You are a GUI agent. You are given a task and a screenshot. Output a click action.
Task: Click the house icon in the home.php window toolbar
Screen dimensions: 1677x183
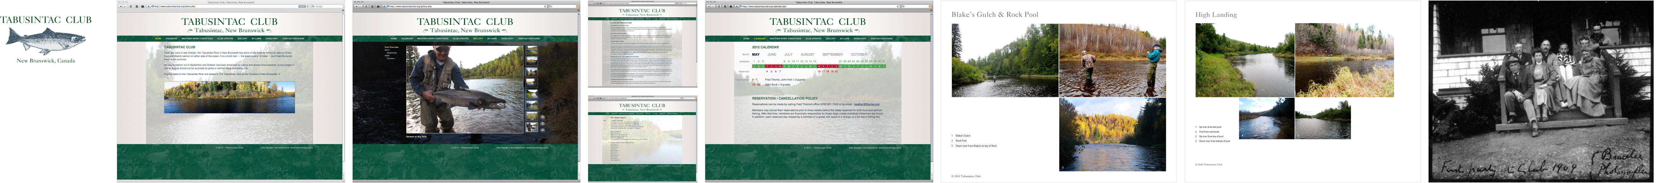coord(131,7)
